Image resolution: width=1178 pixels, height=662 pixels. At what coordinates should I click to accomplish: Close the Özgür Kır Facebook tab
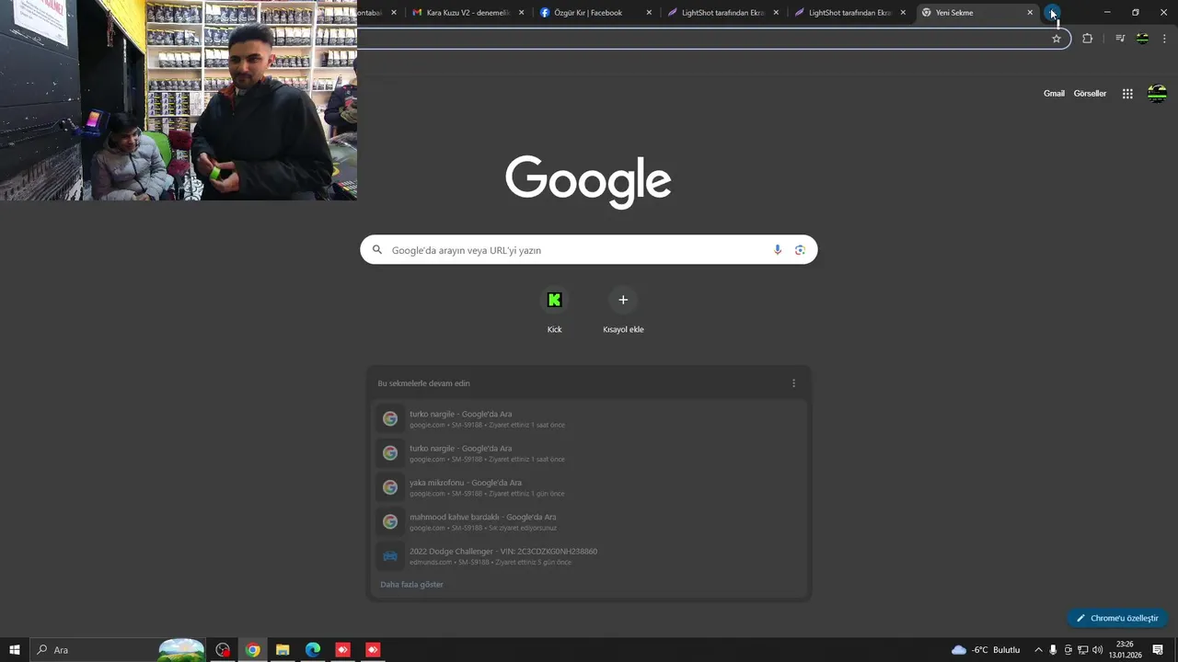coord(649,13)
